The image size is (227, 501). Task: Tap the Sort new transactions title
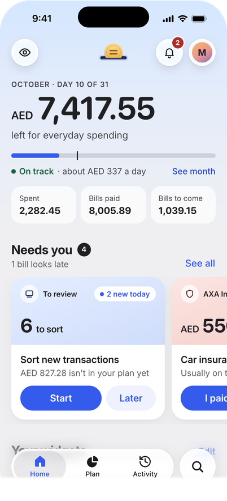tap(69, 360)
